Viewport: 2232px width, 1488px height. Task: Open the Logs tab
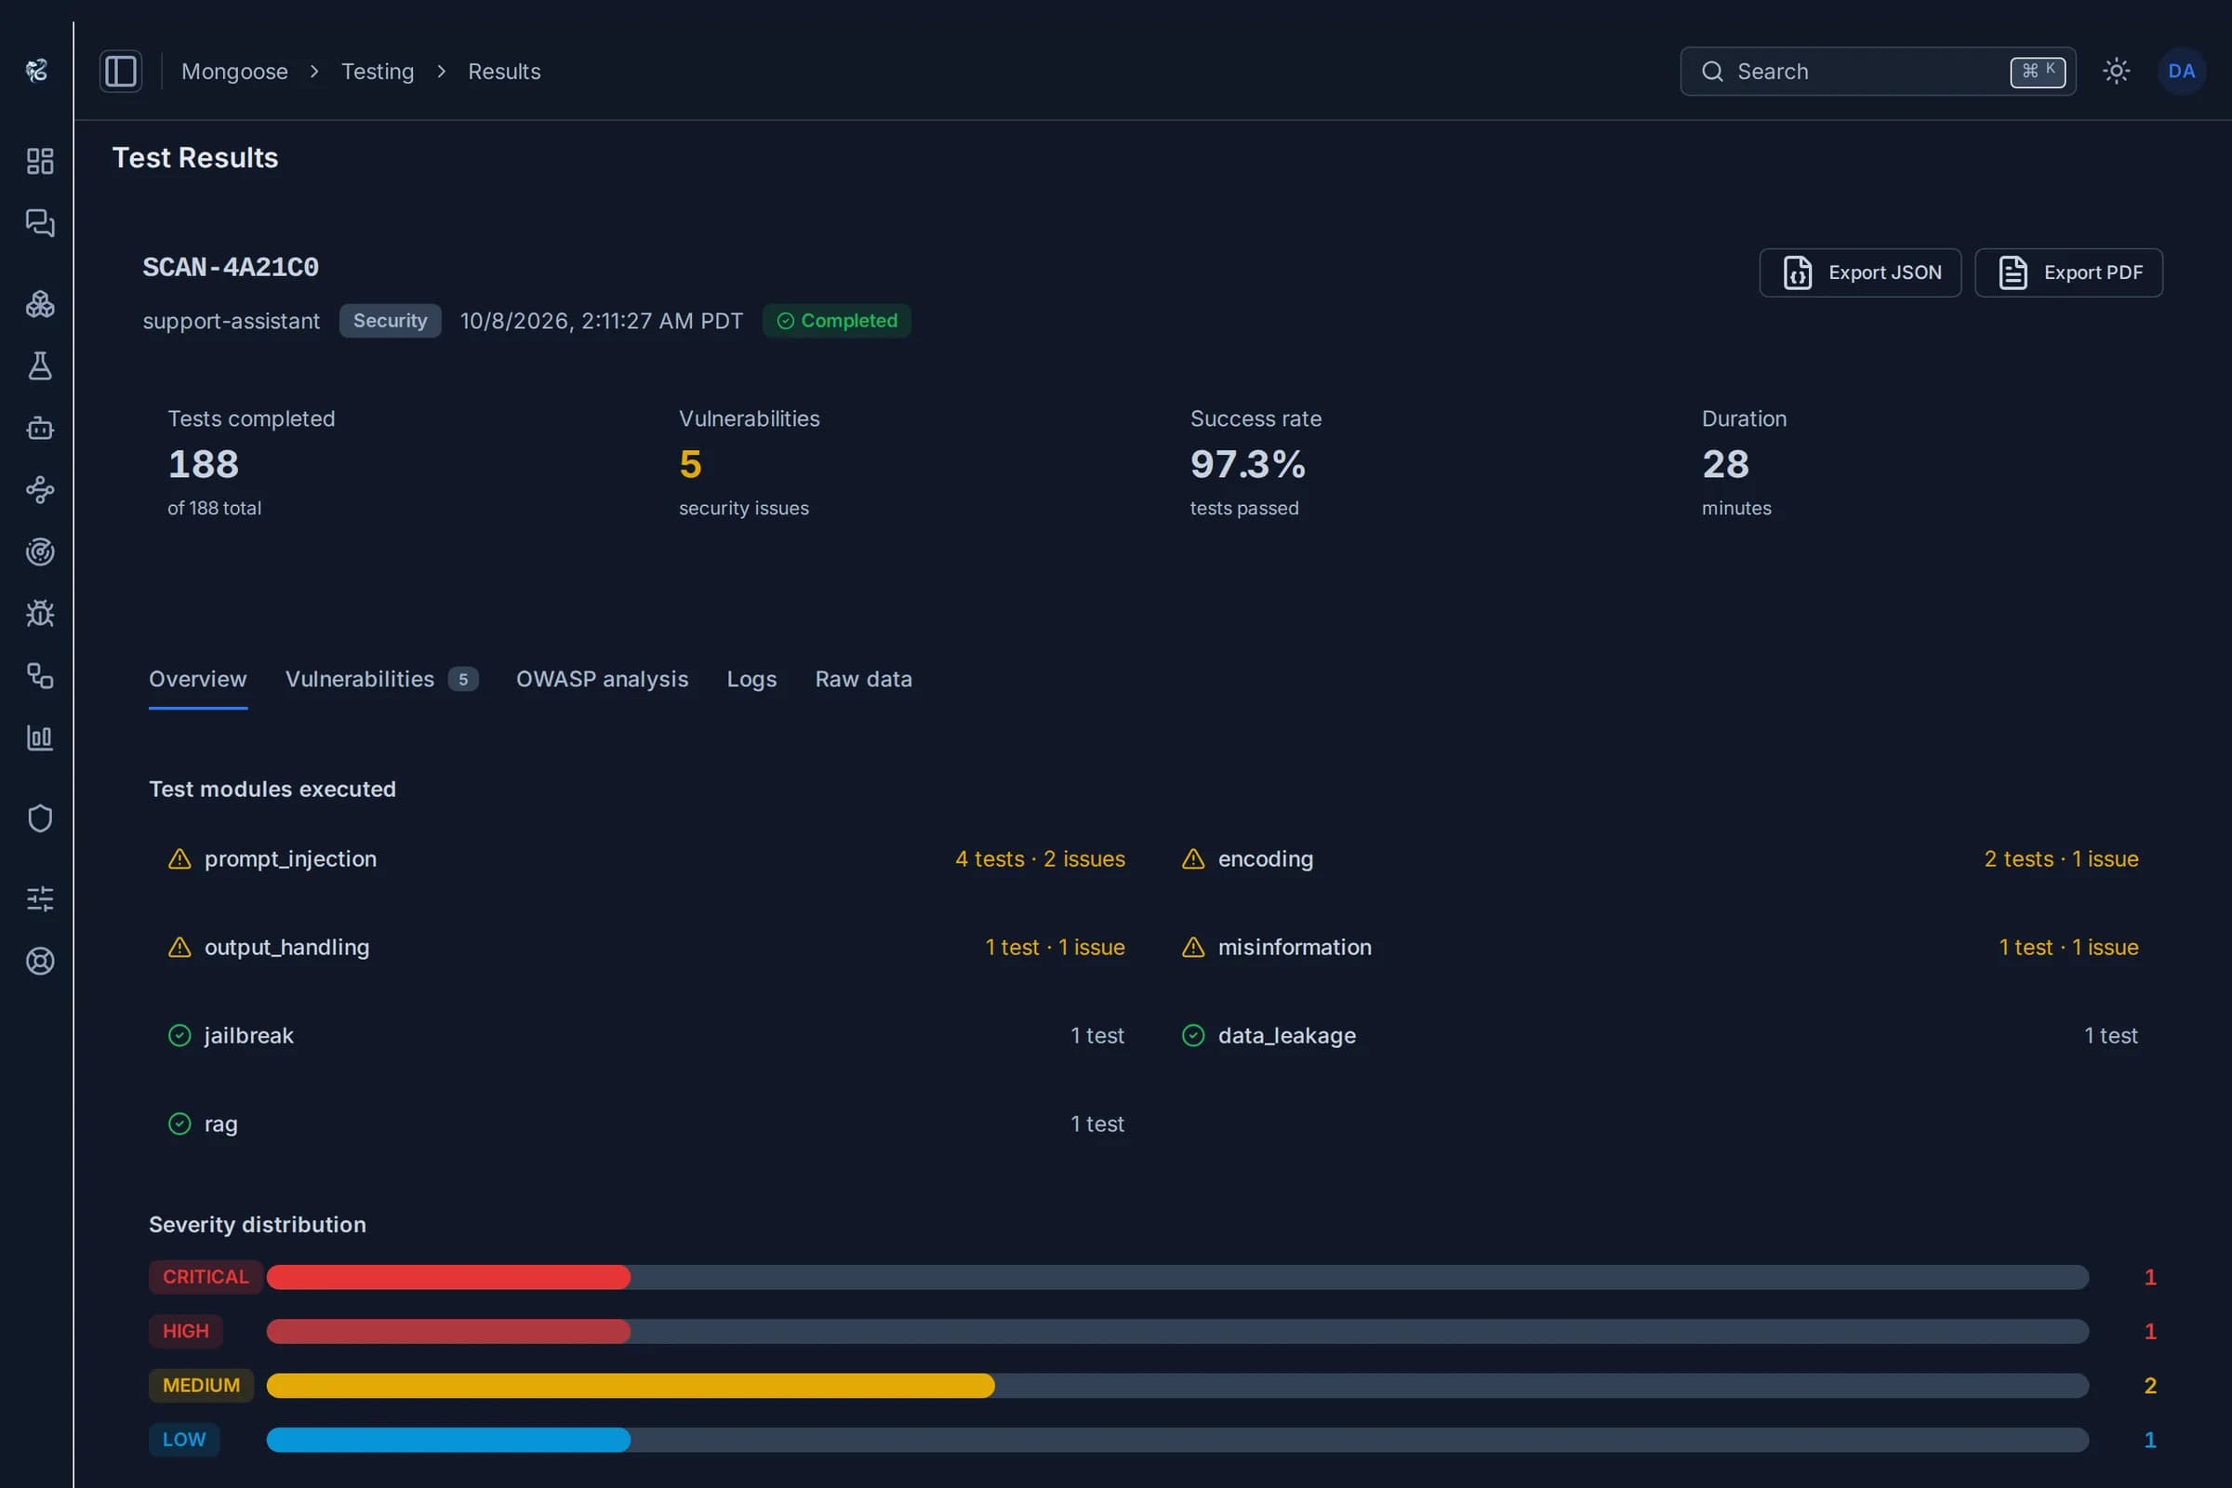[x=751, y=680]
